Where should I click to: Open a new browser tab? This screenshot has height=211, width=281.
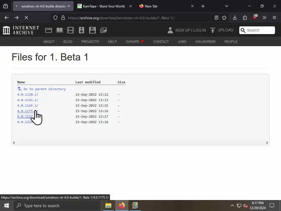203,6
